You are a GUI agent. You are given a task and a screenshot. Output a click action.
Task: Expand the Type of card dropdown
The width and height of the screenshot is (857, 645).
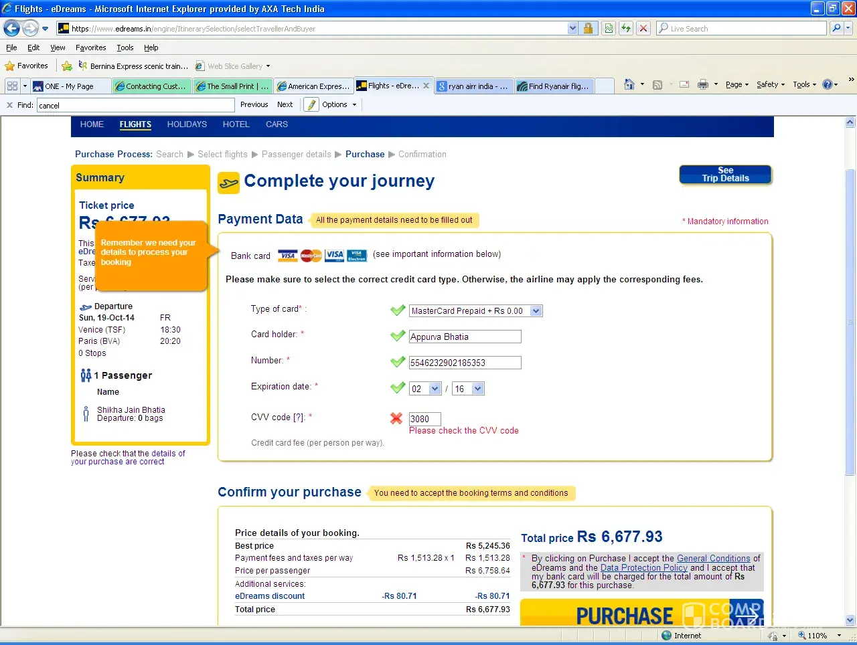[536, 311]
